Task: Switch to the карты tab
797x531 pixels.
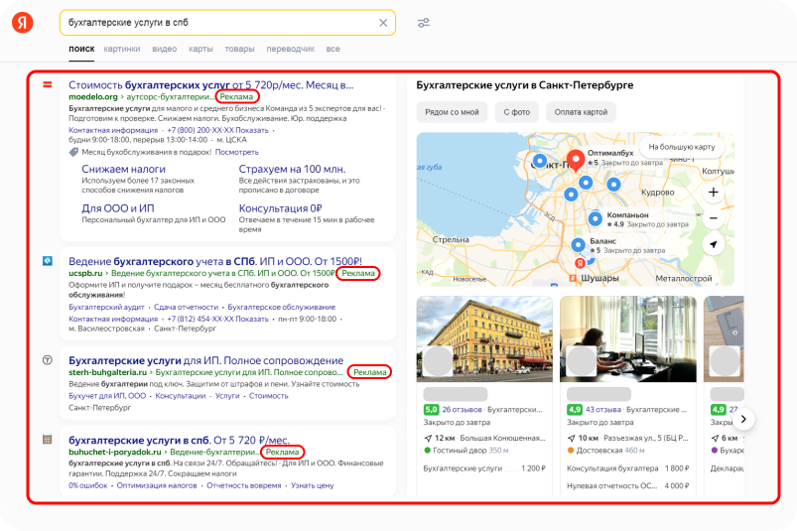Action: pyautogui.click(x=200, y=49)
